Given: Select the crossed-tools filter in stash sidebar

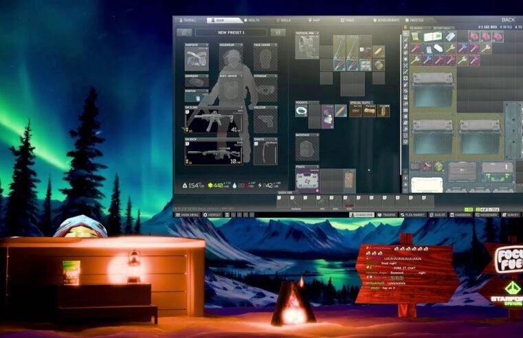Looking at the screenshot, I should tap(405, 65).
